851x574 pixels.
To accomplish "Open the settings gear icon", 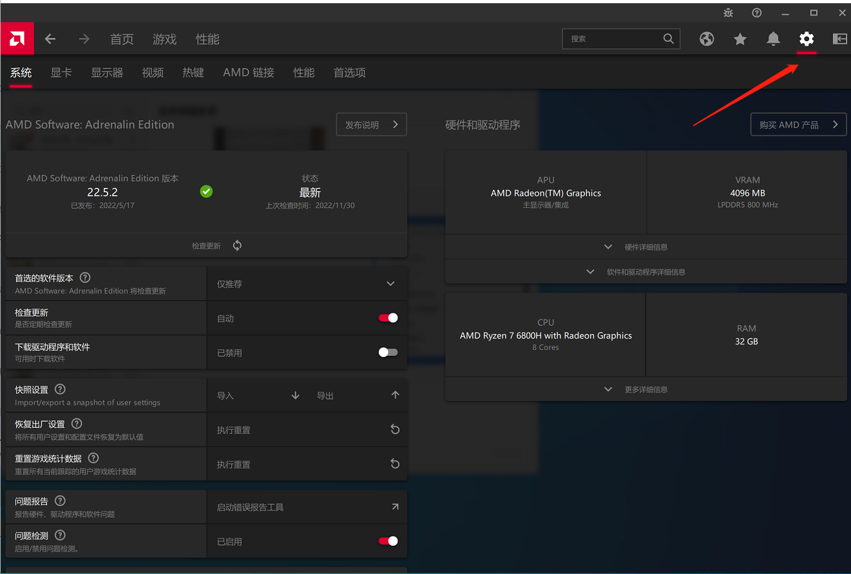I will click(807, 39).
